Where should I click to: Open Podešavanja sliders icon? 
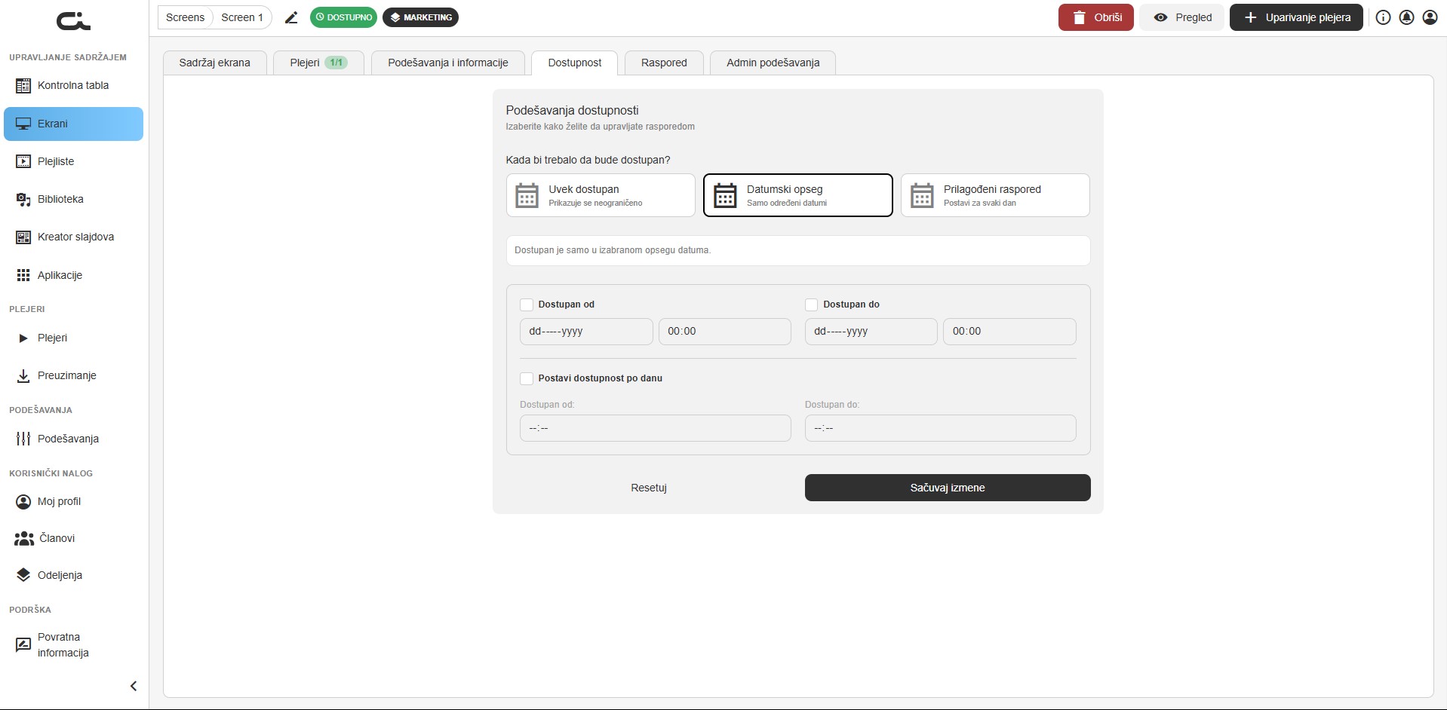(23, 439)
